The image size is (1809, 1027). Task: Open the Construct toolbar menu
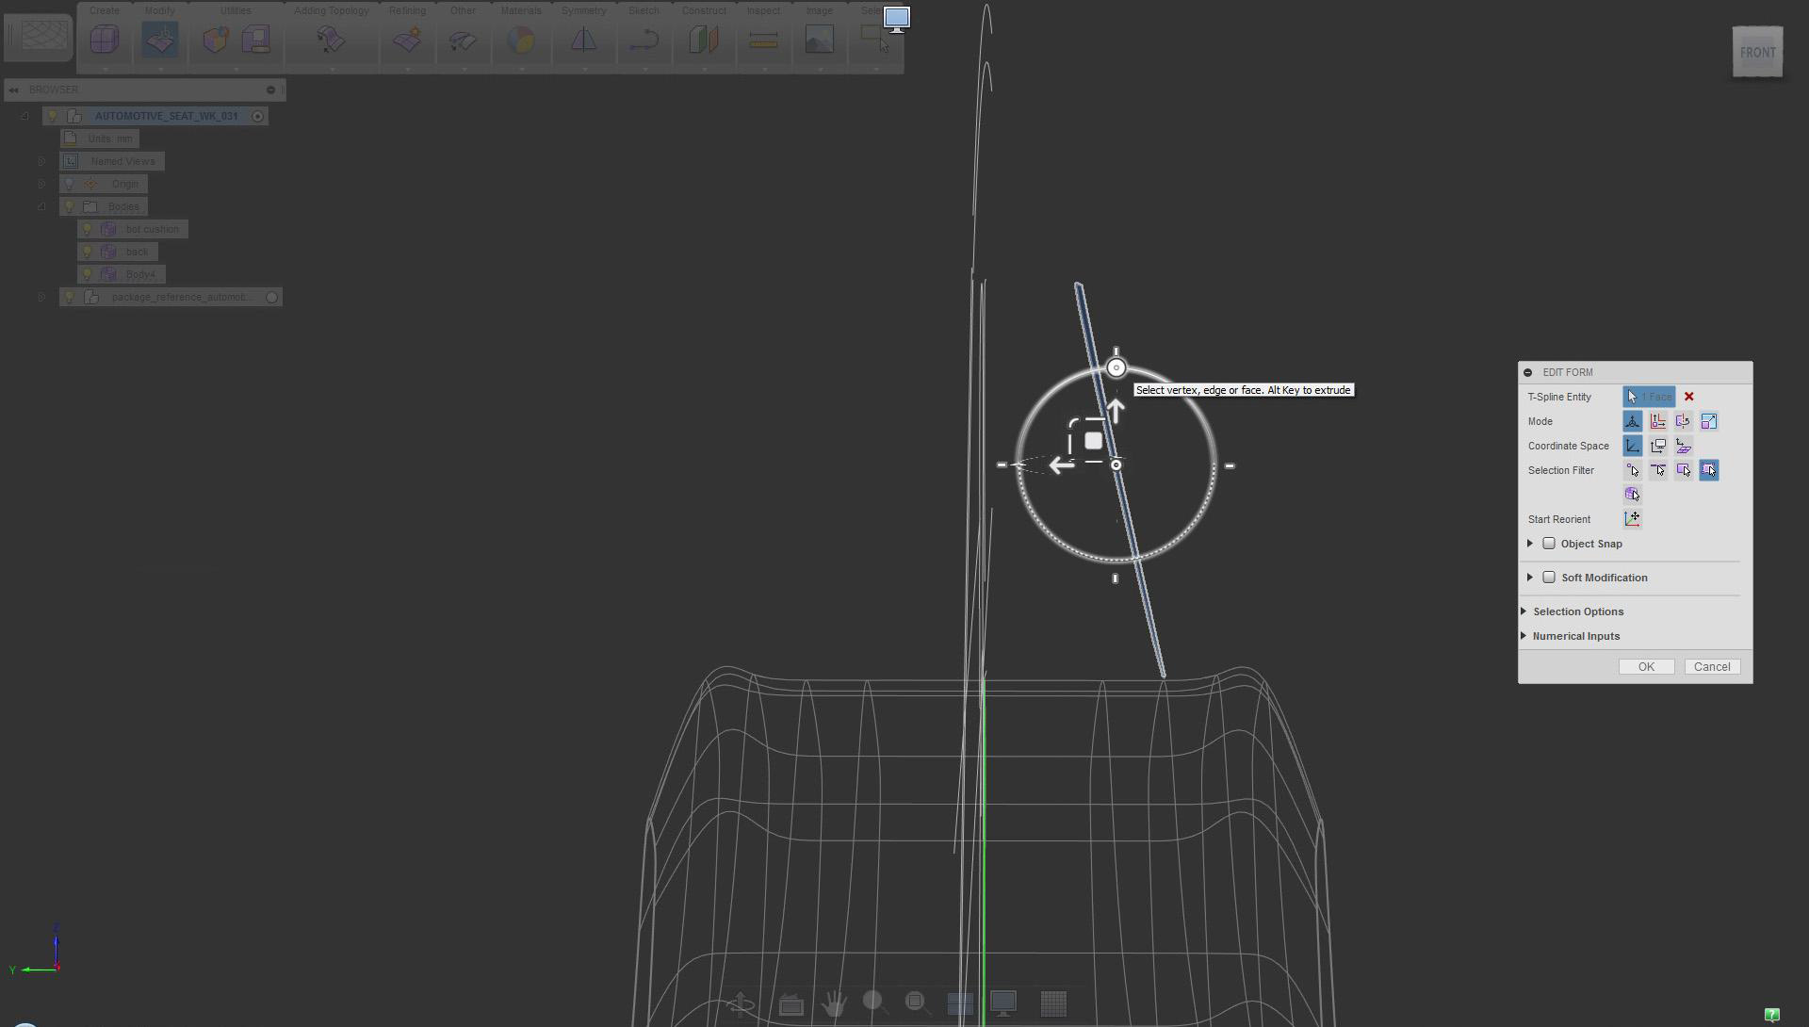tap(703, 10)
